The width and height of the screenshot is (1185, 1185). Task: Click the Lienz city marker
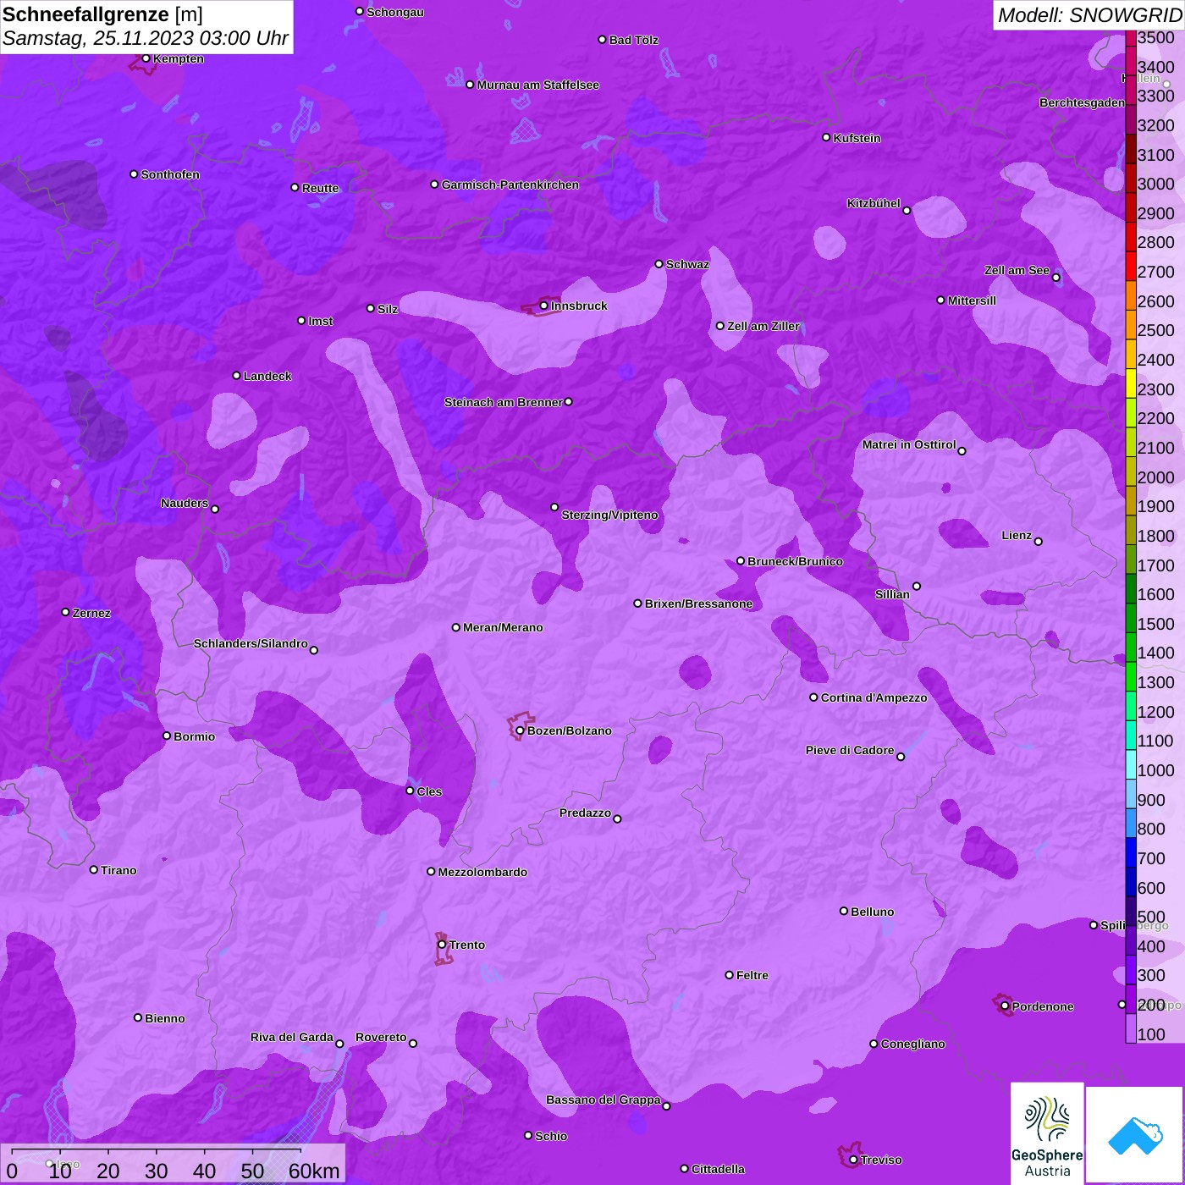click(x=1039, y=542)
